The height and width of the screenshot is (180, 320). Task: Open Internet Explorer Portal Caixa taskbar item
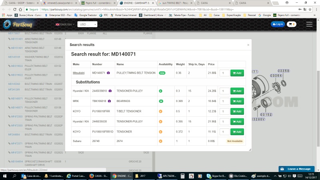(76, 176)
